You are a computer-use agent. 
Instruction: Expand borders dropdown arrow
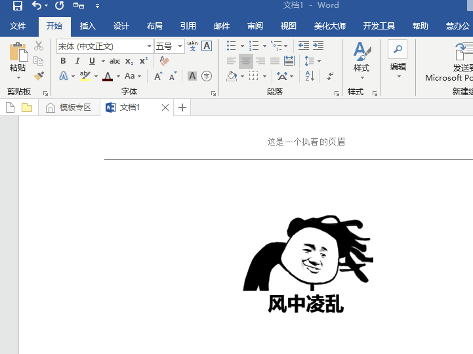[x=264, y=76]
